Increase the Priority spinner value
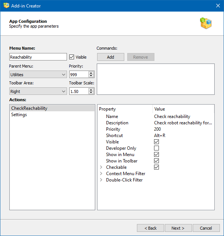Viewport: 224px width, 236px height. click(92, 73)
